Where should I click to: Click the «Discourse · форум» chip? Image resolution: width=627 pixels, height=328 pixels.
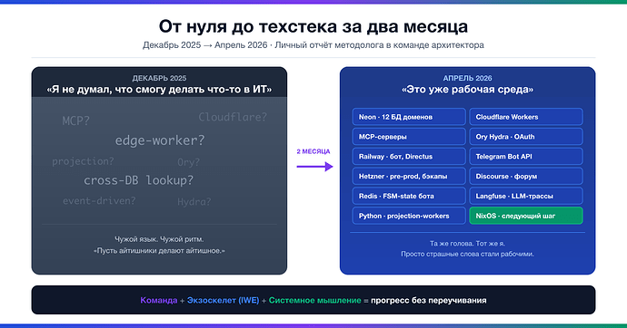coord(526,176)
